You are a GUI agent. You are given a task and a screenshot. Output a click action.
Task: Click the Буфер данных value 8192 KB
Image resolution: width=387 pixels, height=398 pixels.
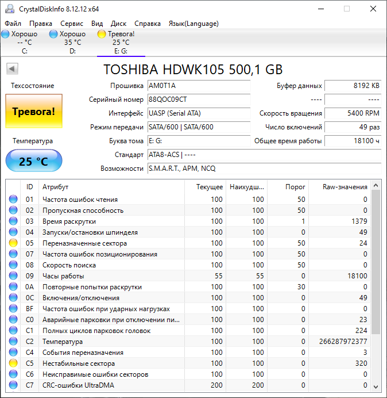pos(353,86)
